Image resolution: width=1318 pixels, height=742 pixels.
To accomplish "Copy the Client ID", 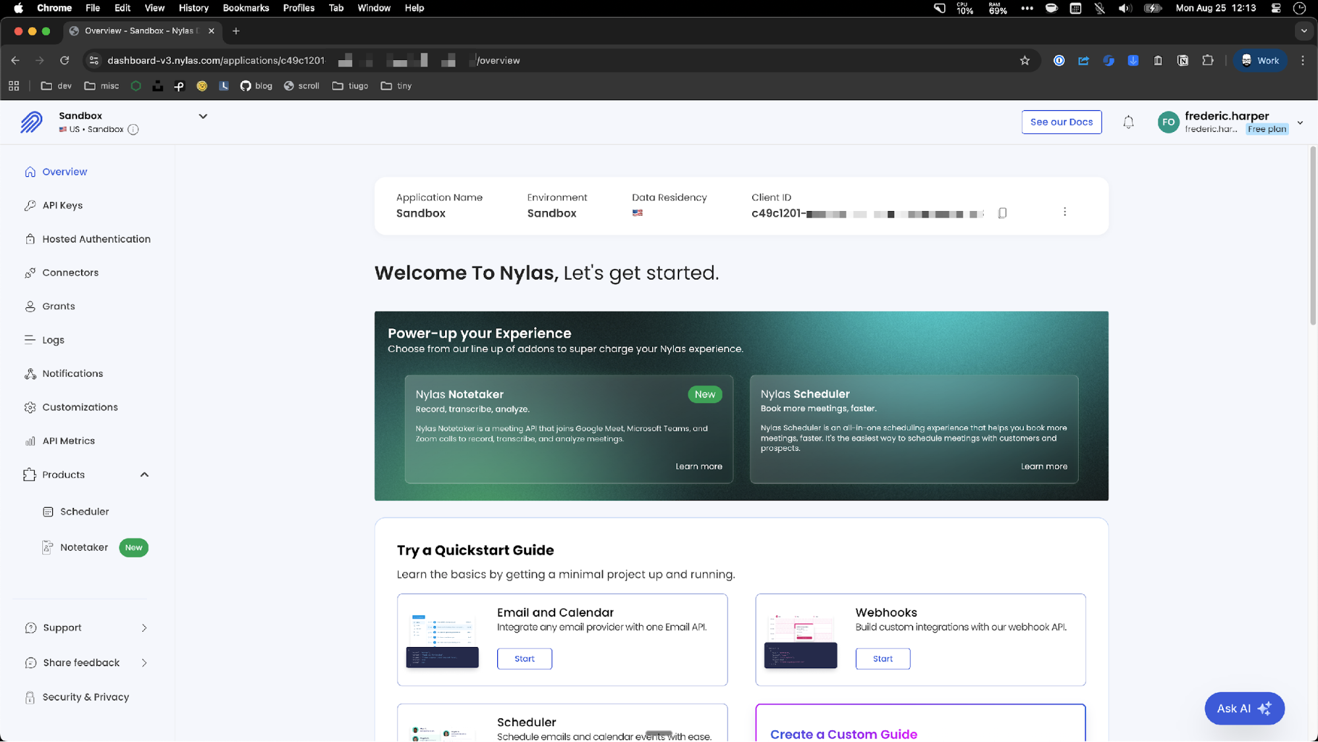I will tap(1002, 213).
